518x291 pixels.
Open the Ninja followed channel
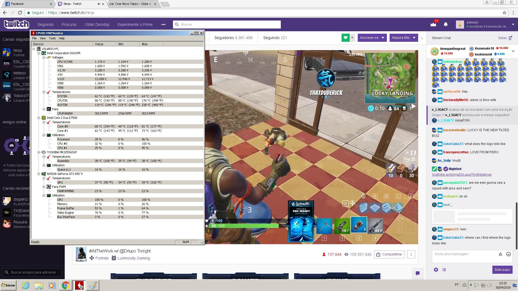coord(16,53)
